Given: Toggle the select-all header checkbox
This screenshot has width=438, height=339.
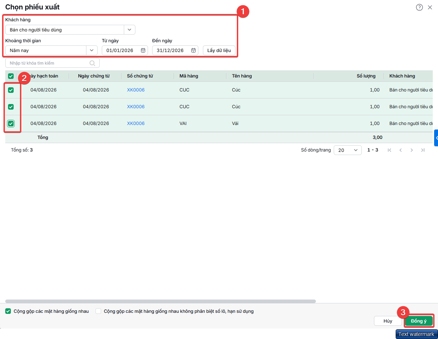Looking at the screenshot, I should [11, 76].
